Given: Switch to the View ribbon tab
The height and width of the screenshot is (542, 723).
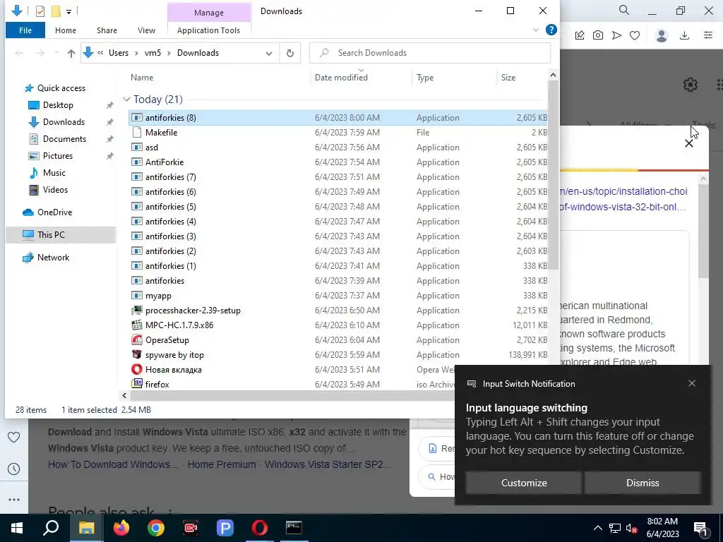Looking at the screenshot, I should [x=146, y=30].
